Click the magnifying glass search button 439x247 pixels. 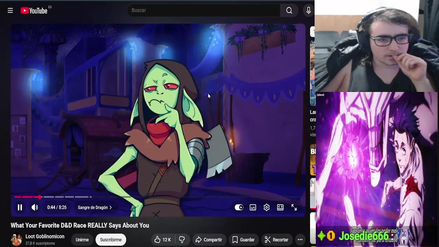[x=289, y=11]
